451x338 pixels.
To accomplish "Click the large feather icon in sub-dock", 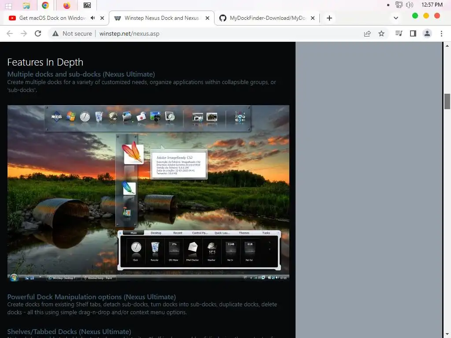I will click(x=133, y=152).
